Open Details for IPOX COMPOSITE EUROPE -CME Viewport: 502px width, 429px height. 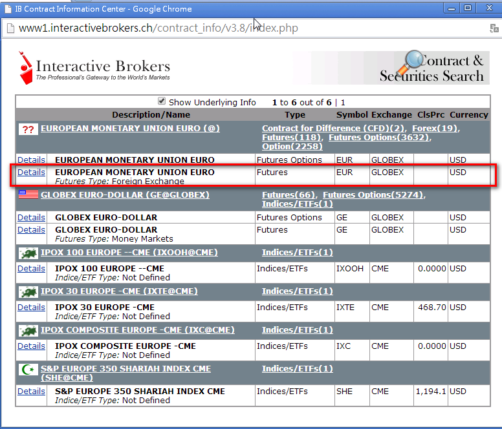(31, 346)
